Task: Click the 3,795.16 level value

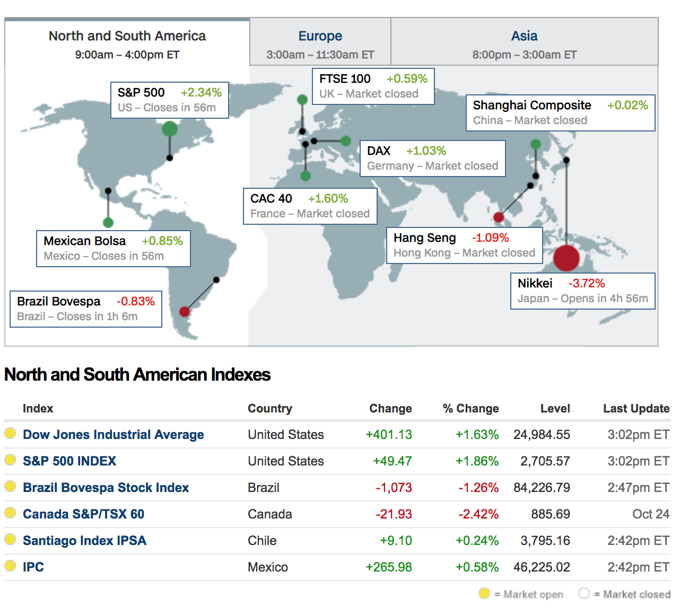Action: [545, 541]
